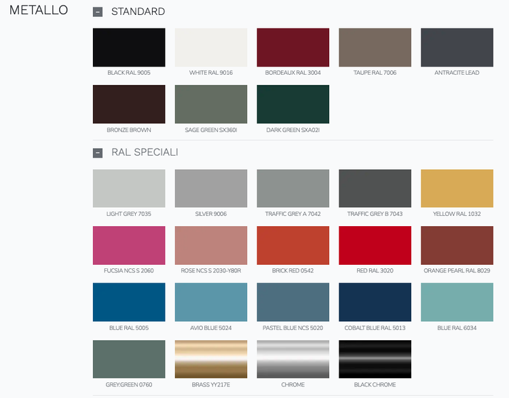Click the 'TAUPE RAL 7006' label
509x398 pixels.
click(x=375, y=73)
